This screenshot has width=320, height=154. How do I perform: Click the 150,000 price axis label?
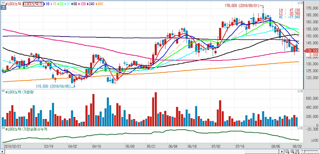click(x=312, y=37)
